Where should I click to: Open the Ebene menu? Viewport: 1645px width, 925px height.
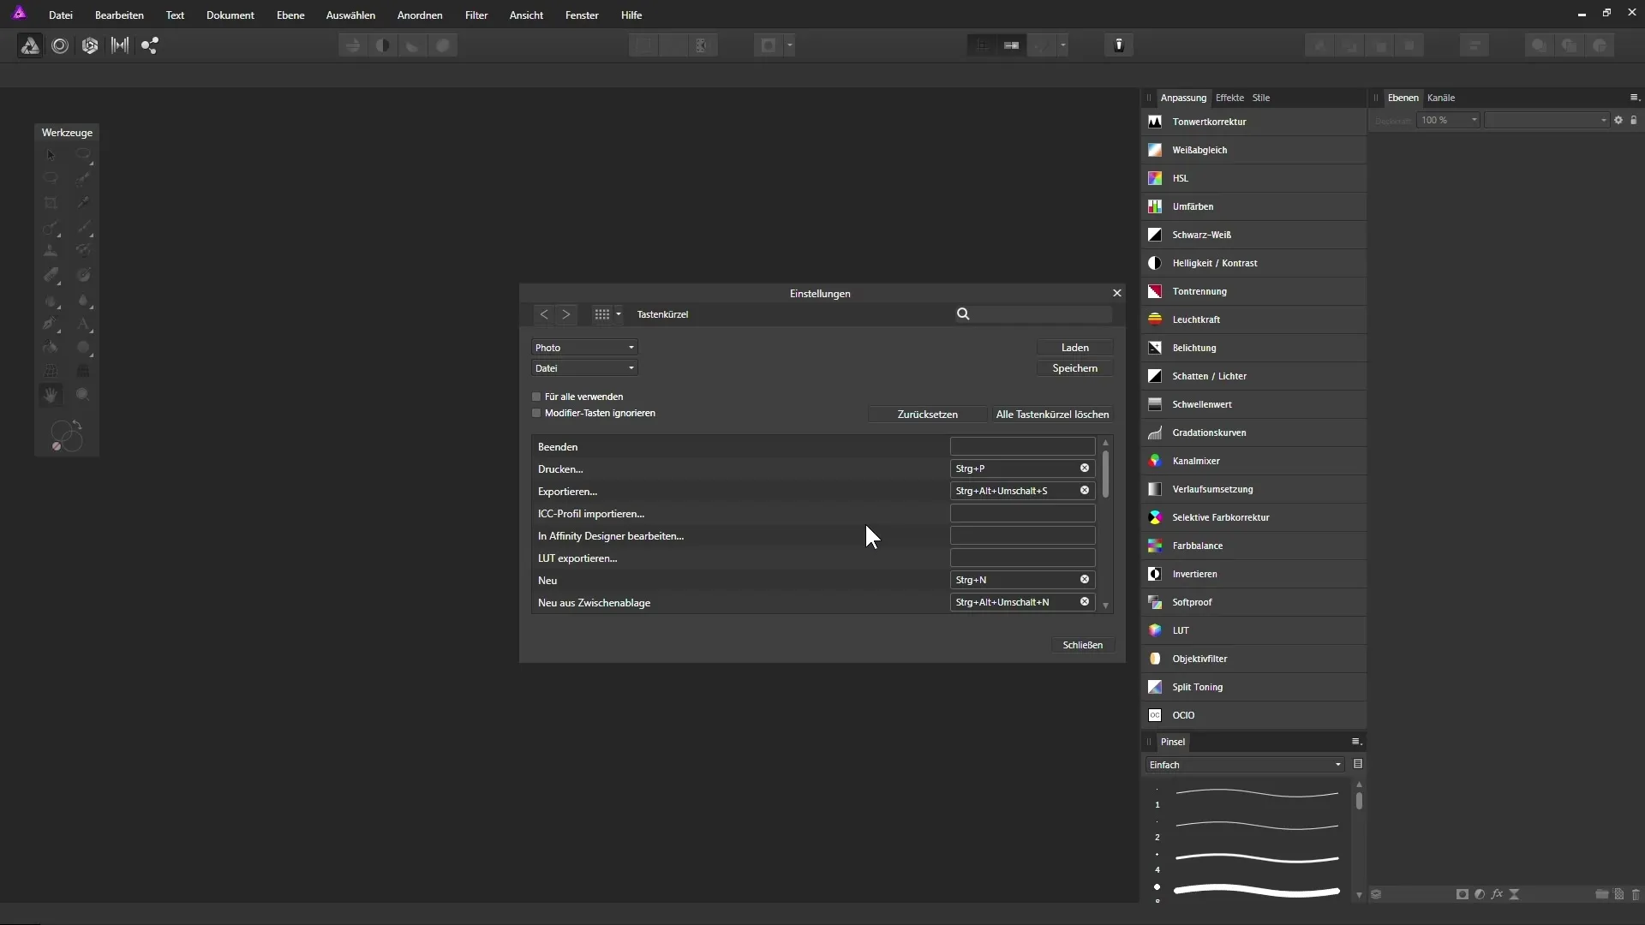click(x=290, y=15)
